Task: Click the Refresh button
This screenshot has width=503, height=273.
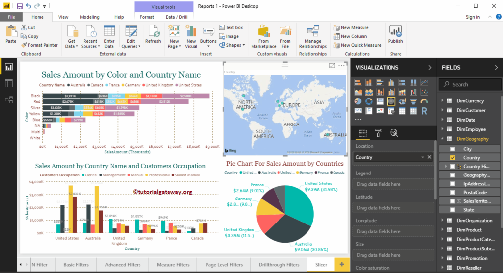Action: tap(153, 35)
